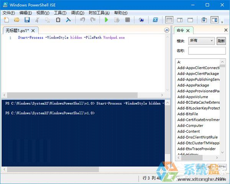
Task: Focus the 名称 name input field
Action: [207, 51]
